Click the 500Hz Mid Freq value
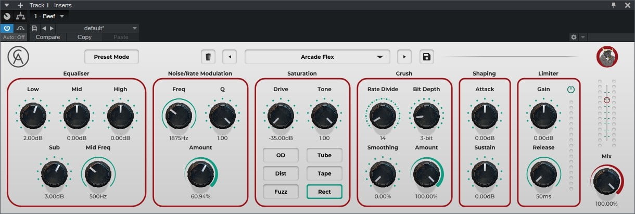 point(98,197)
